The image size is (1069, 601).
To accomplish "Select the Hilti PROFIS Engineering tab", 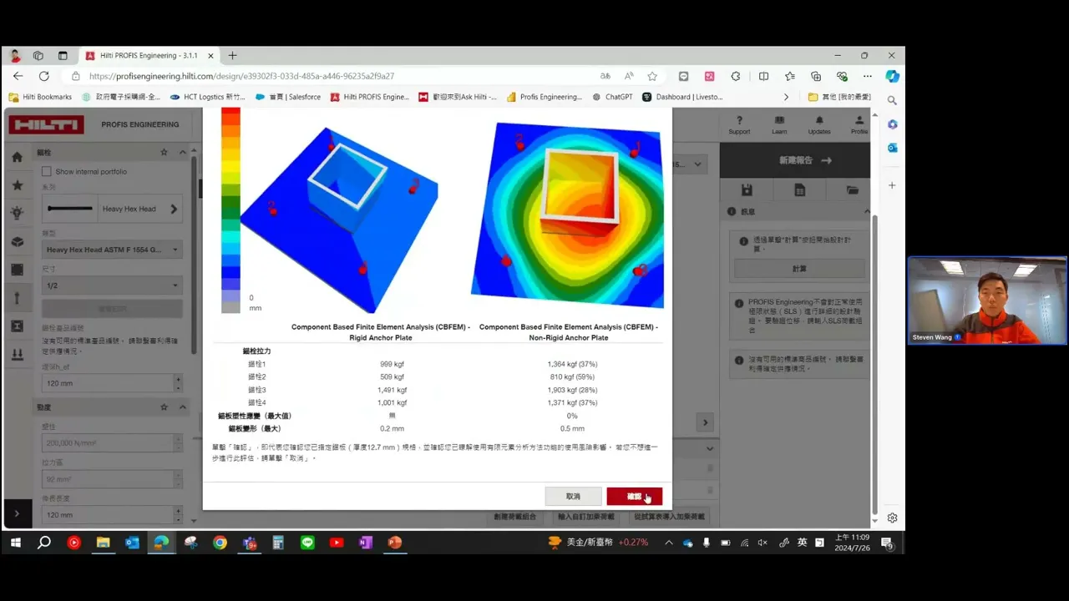I will coord(150,55).
